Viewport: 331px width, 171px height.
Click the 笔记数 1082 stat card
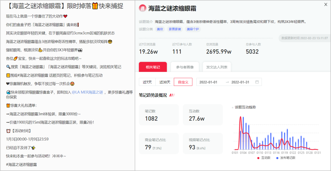159,115
